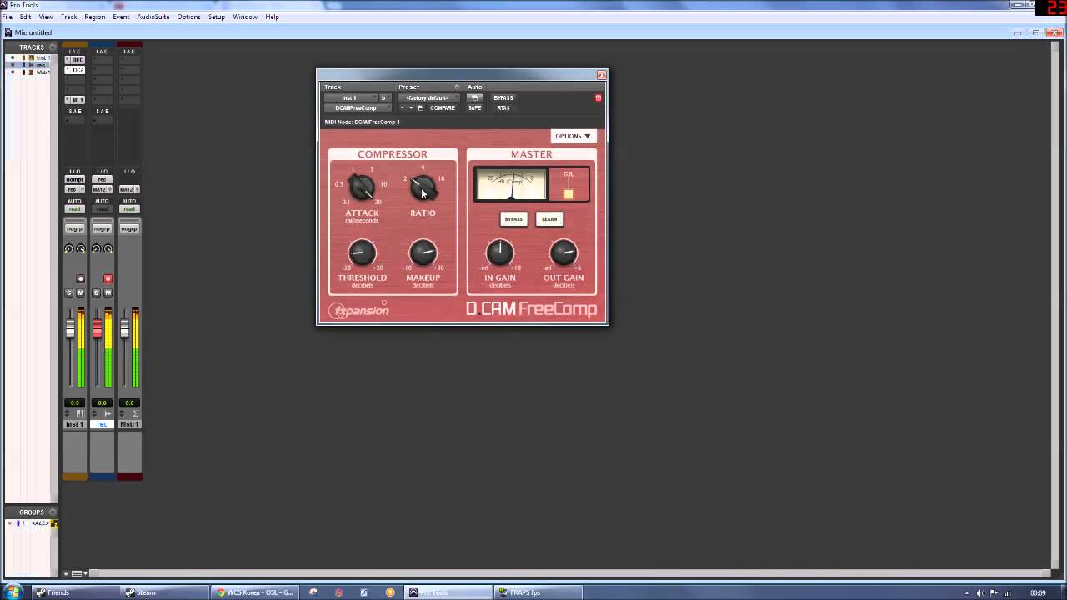1067x600 pixels.
Task: Open the Preset menu circle icon
Action: [x=457, y=87]
